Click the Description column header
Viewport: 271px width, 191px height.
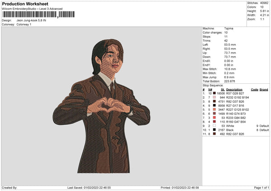234,90
